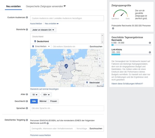The height and width of the screenshot is (138, 155).
Task: Drop a pin with Stecknadel button
Action: click(x=93, y=83)
